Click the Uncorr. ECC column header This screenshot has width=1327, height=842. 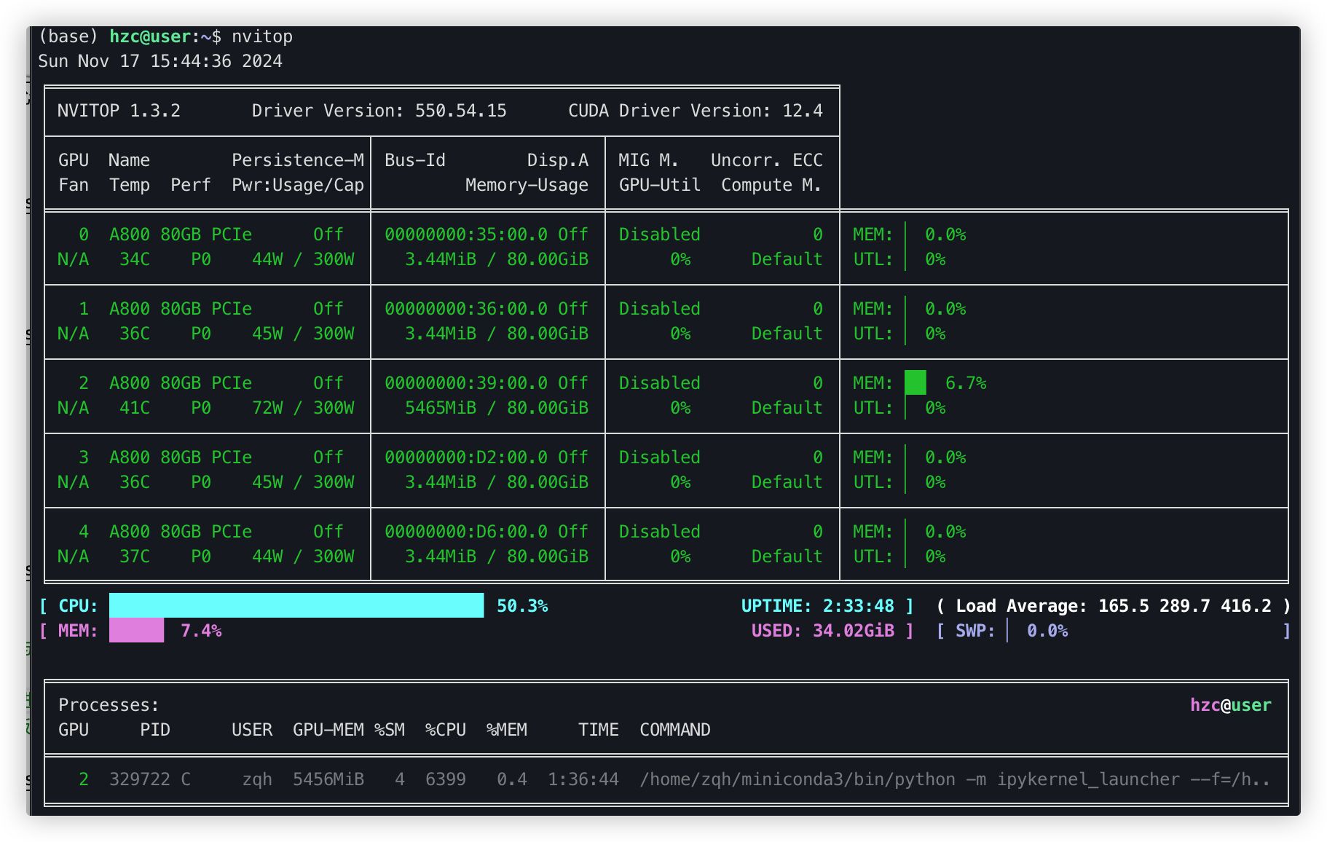pos(767,160)
